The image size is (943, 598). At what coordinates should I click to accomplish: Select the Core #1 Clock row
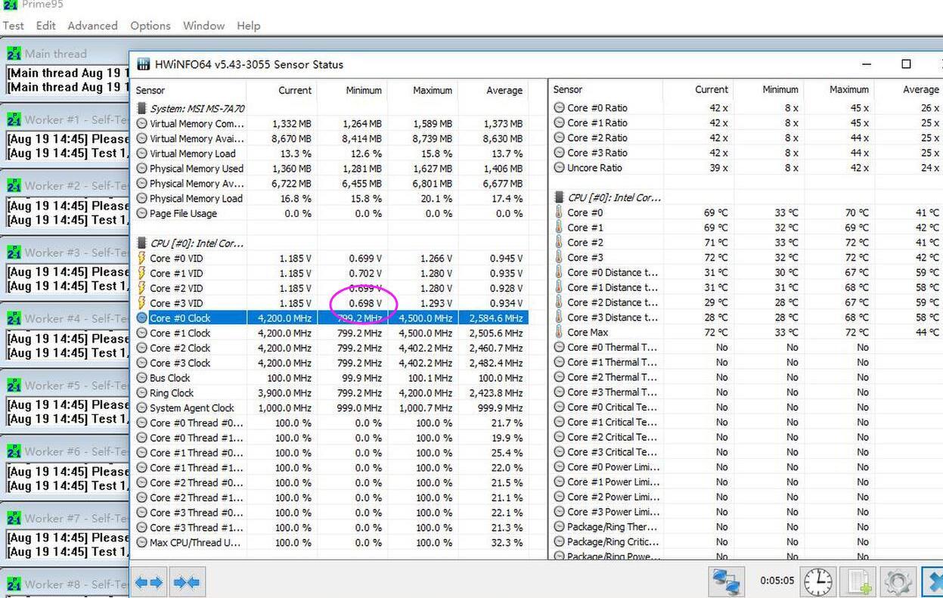331,333
